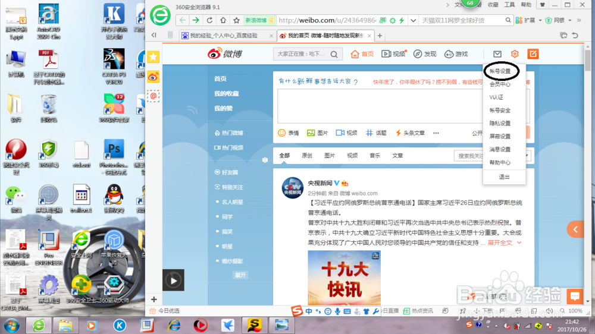The width and height of the screenshot is (595, 334).
Task: Click browser forward arrow button
Action: click(x=196, y=20)
